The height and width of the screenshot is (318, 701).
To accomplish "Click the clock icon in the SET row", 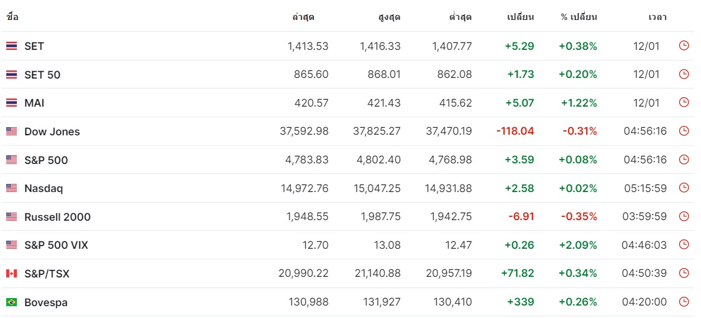I will 684,46.
